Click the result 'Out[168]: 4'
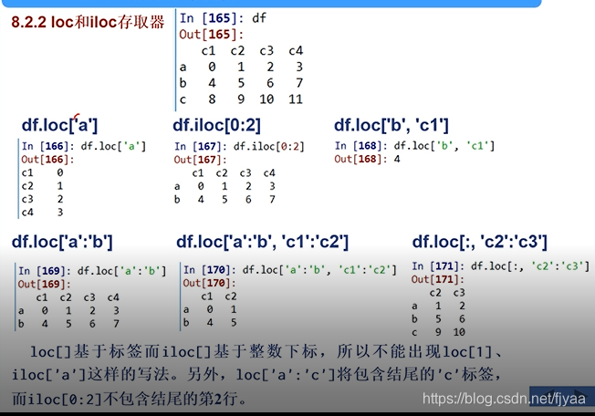This screenshot has width=595, height=416. 367,159
